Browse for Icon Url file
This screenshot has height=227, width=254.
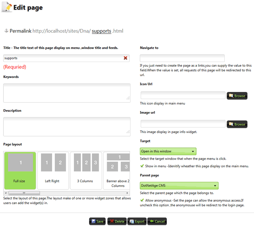click(237, 96)
